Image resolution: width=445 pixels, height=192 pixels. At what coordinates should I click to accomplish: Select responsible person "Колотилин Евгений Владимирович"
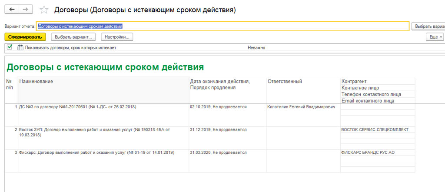coord(301,107)
